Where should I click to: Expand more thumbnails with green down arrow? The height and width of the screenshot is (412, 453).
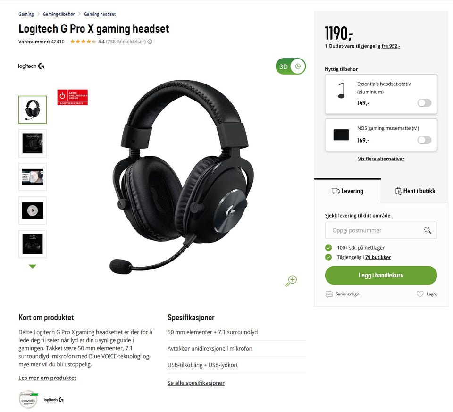(x=33, y=266)
